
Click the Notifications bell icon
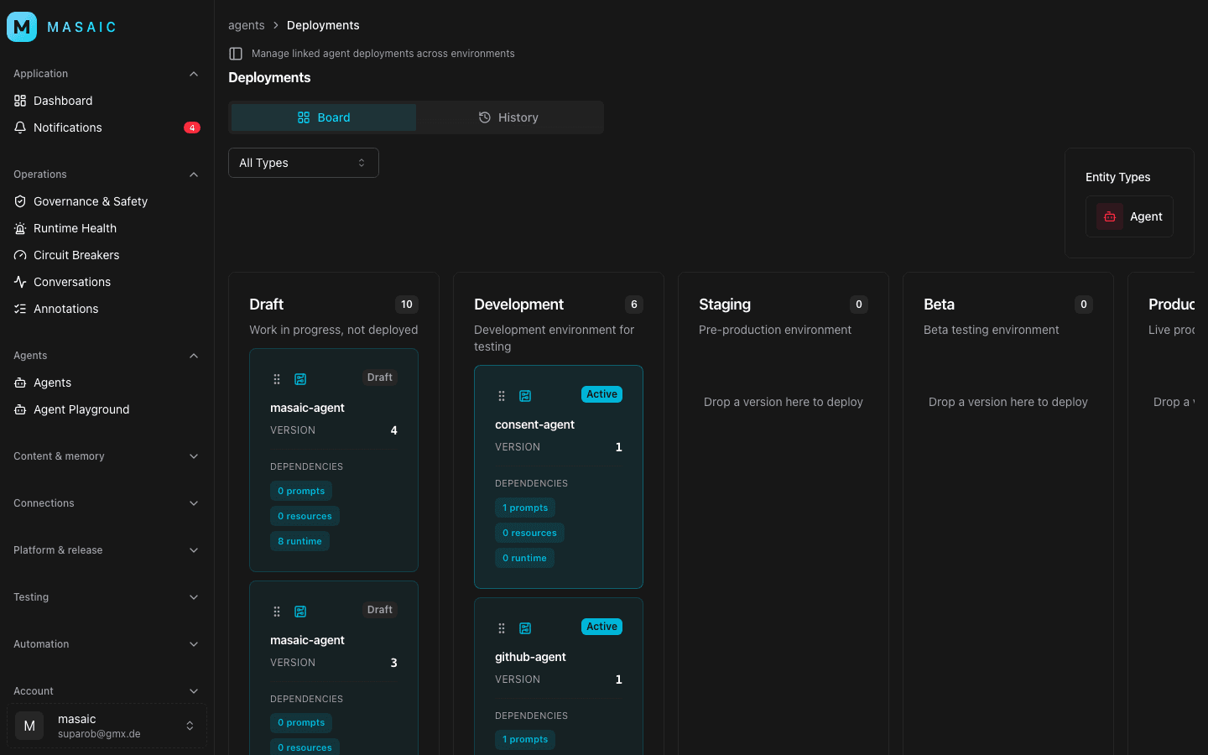[x=20, y=128]
